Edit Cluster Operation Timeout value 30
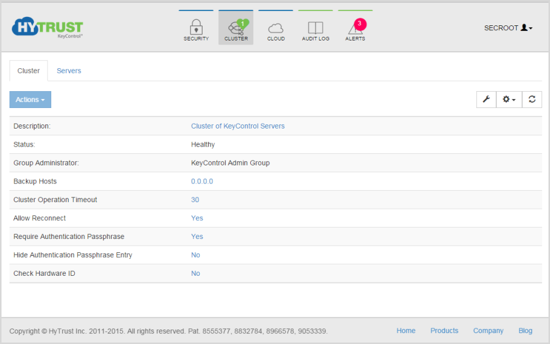The height and width of the screenshot is (344, 550). (195, 200)
